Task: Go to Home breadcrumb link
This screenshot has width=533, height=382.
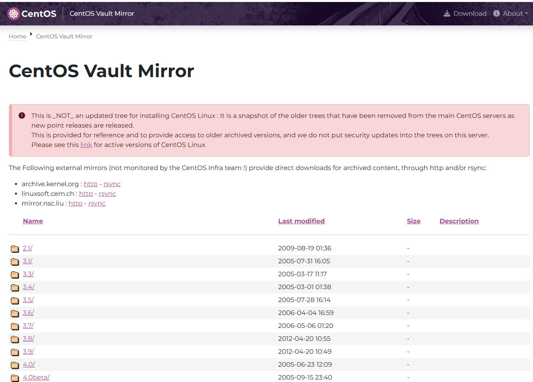Action: (x=17, y=36)
